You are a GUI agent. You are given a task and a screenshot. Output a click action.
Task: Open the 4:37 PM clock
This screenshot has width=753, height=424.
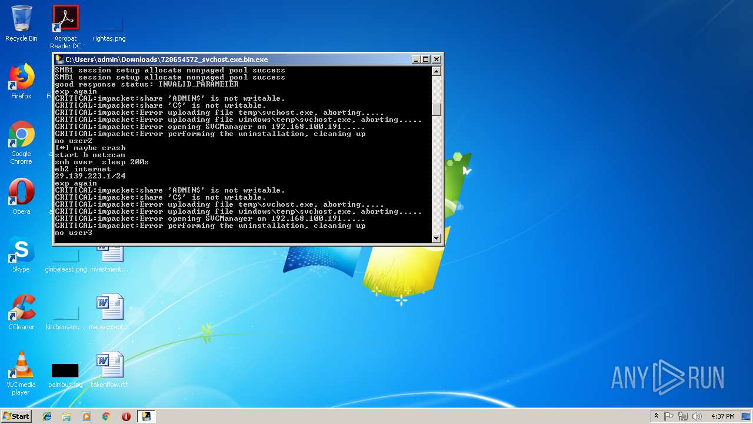pyautogui.click(x=722, y=416)
